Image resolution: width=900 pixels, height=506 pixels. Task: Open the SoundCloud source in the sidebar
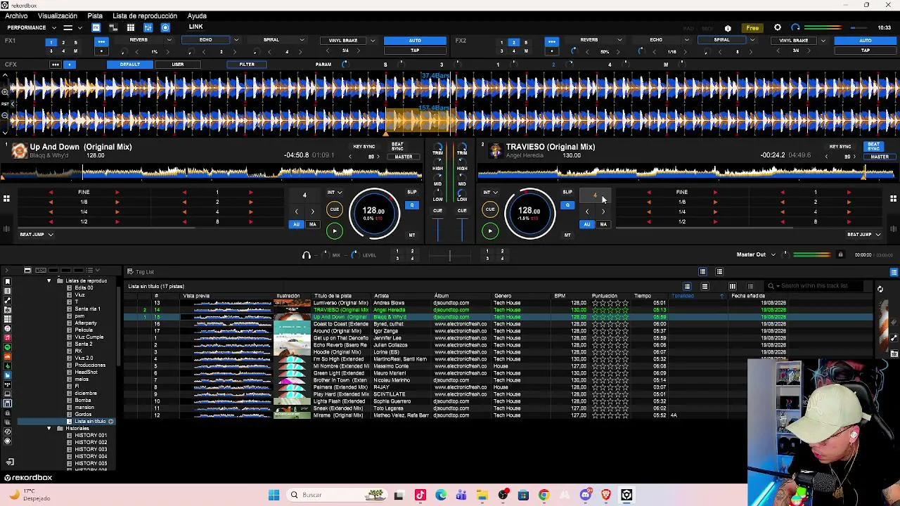click(x=7, y=356)
